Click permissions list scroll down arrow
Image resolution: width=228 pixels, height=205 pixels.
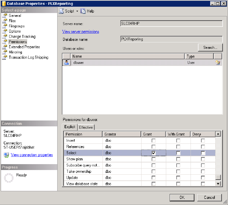(x=218, y=184)
